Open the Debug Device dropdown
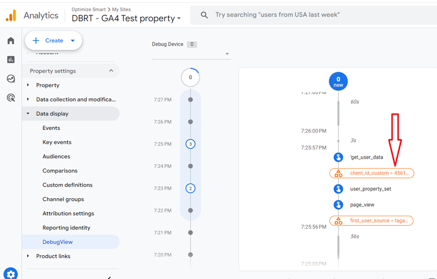 pyautogui.click(x=191, y=54)
